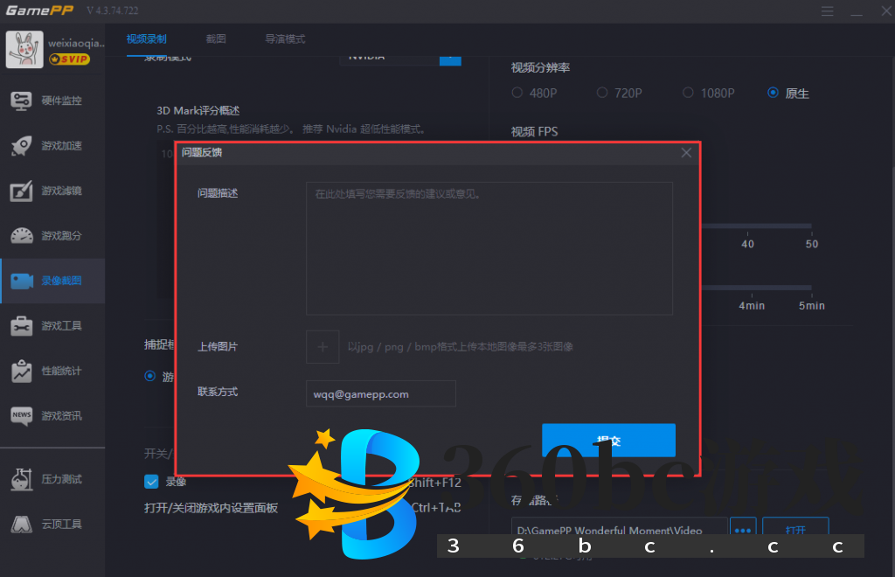Select the 游戏加速 game boost icon
Viewport: 895px width, 577px height.
[x=52, y=146]
